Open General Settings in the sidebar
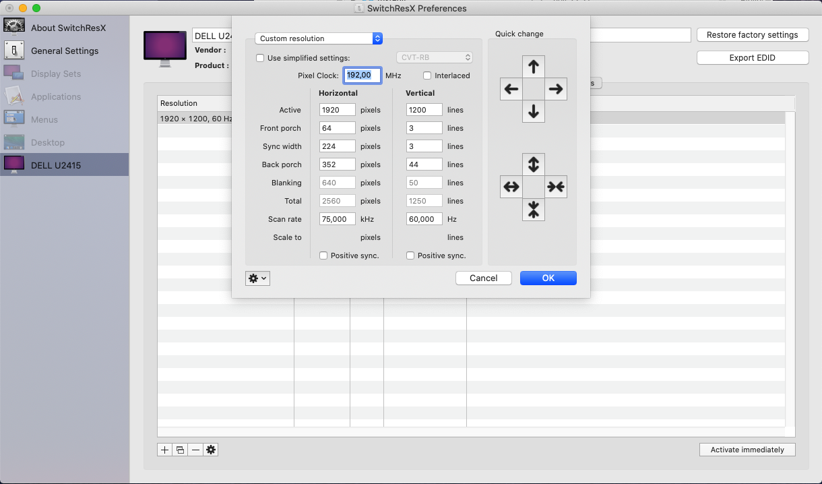Image resolution: width=822 pixels, height=484 pixels. click(65, 51)
